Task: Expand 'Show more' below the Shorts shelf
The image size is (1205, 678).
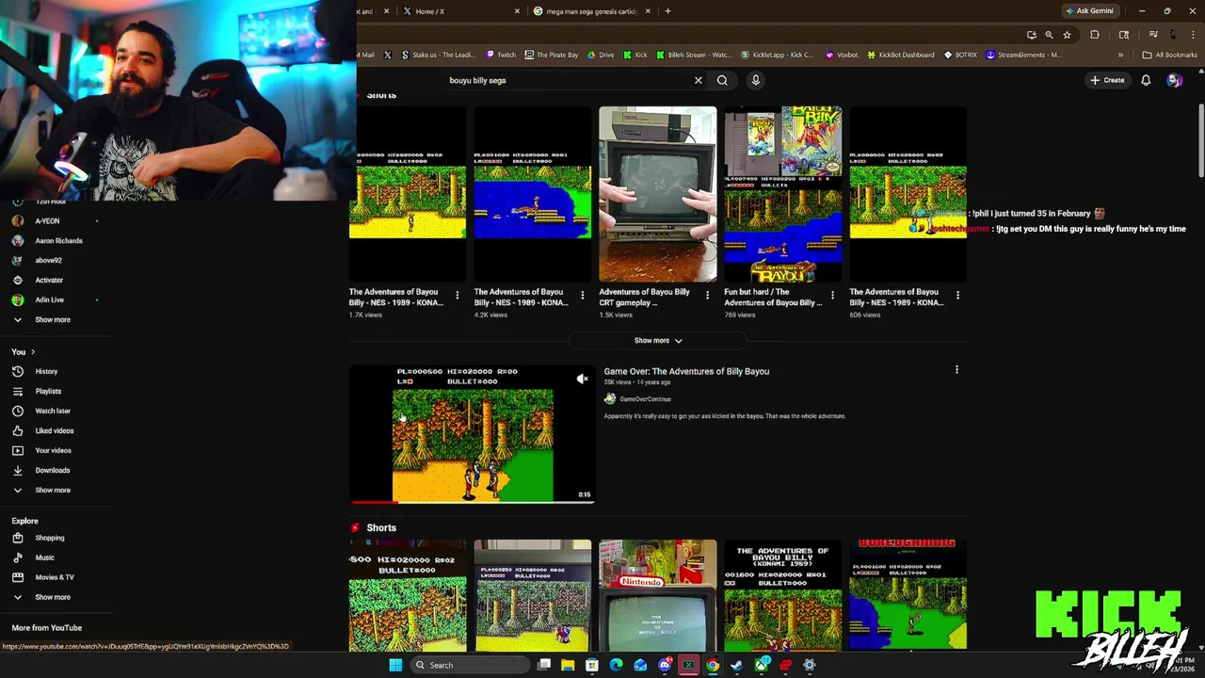Action: [657, 340]
